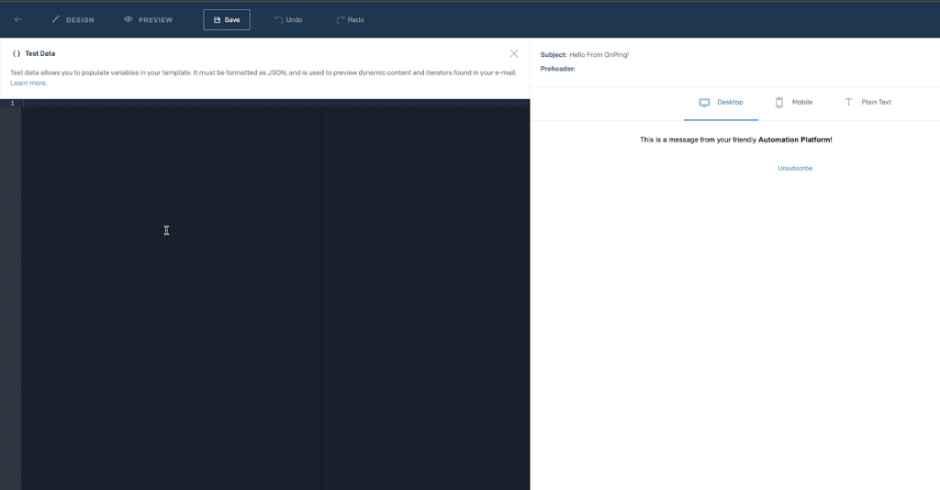This screenshot has height=490, width=940.
Task: Click the Subject line text Hello From OnPing!
Action: pos(599,54)
